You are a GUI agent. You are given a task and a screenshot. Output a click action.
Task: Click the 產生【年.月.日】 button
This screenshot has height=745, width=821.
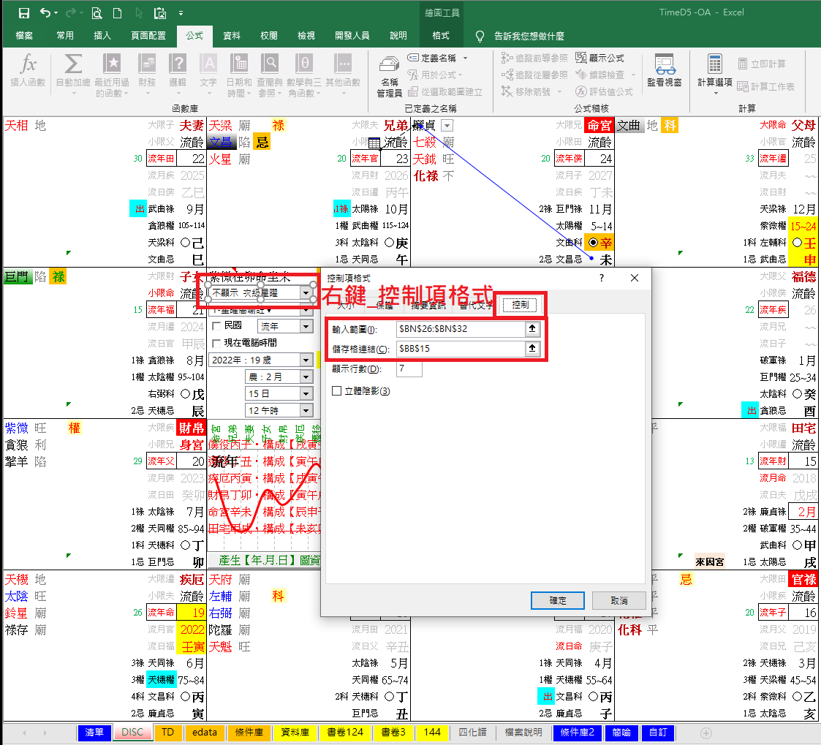pyautogui.click(x=264, y=560)
